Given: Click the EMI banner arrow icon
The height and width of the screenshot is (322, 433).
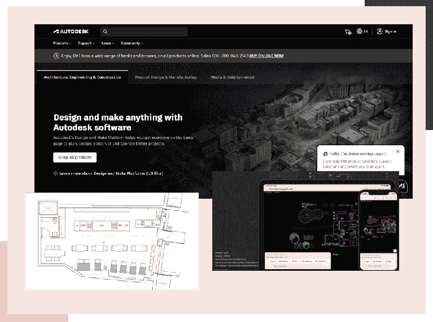Looking at the screenshot, I should click(56, 56).
